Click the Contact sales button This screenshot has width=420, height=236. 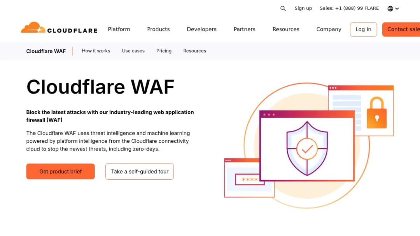(401, 29)
